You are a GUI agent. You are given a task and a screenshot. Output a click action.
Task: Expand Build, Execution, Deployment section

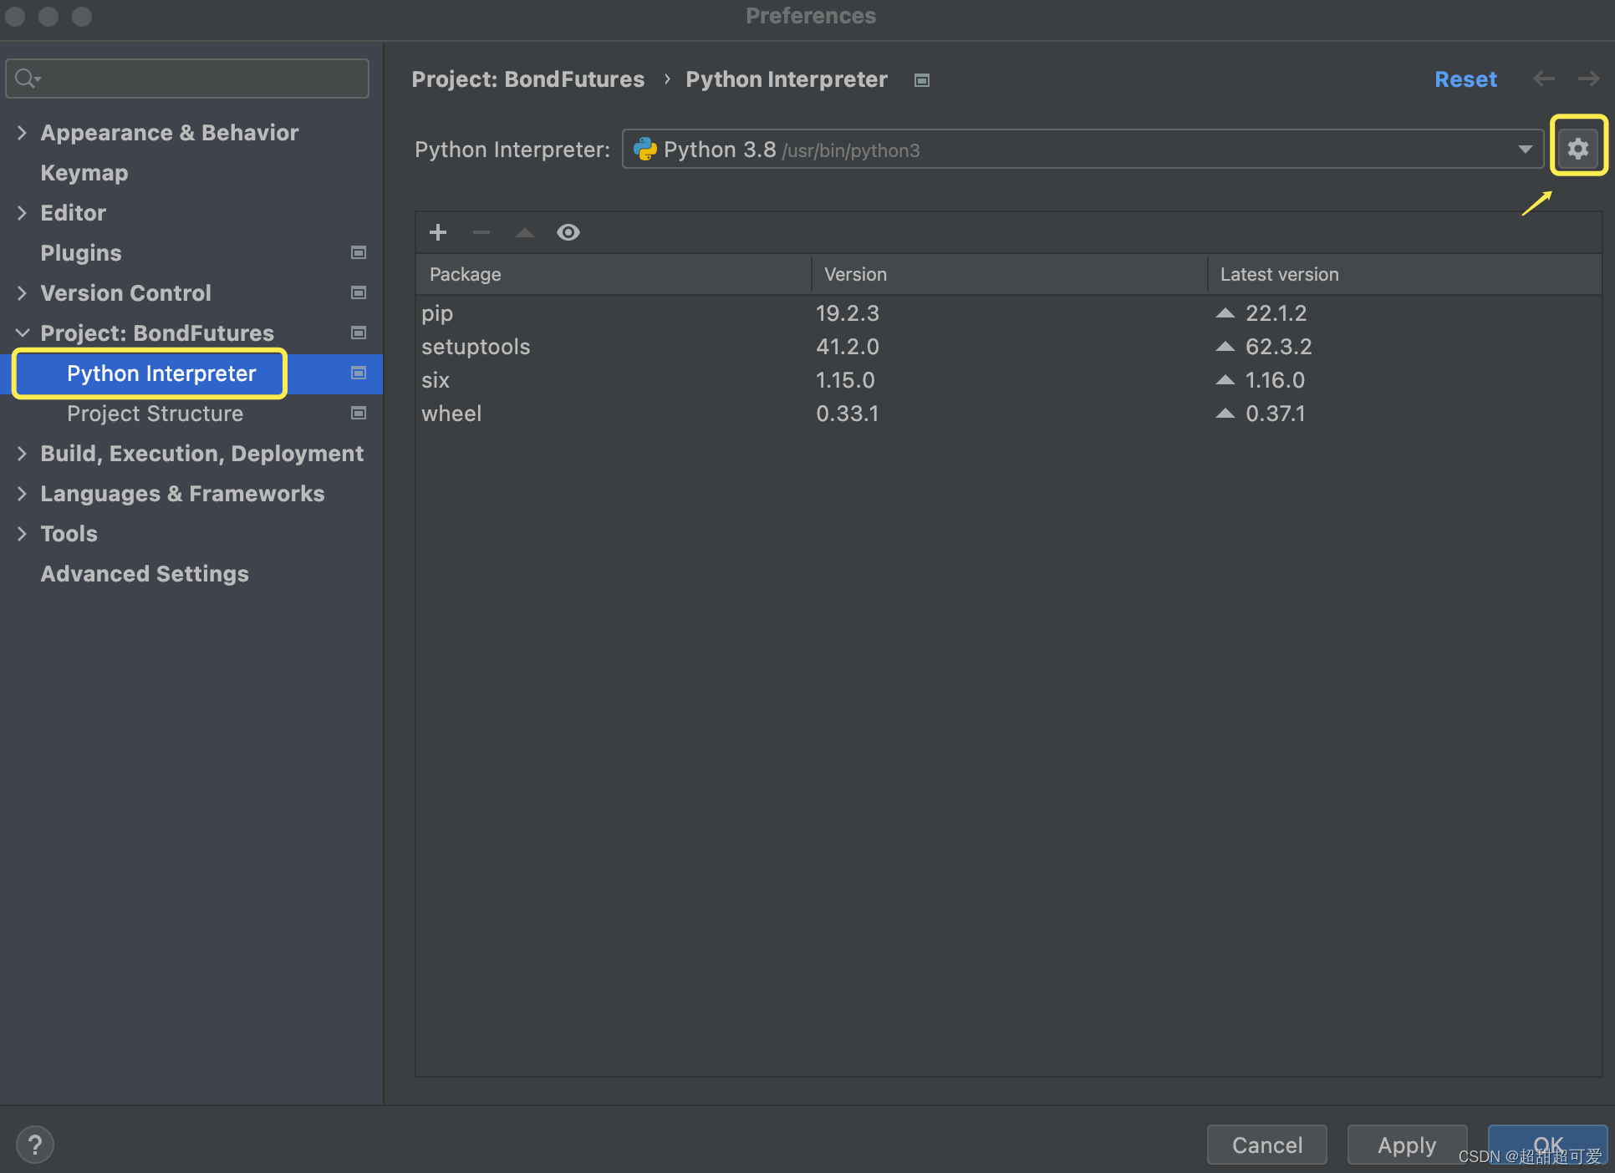[x=23, y=454]
